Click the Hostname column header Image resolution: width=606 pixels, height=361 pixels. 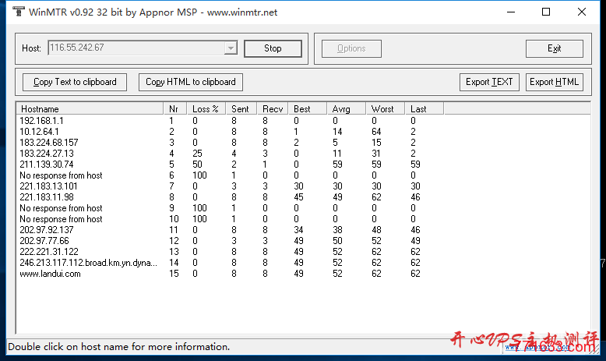point(90,109)
